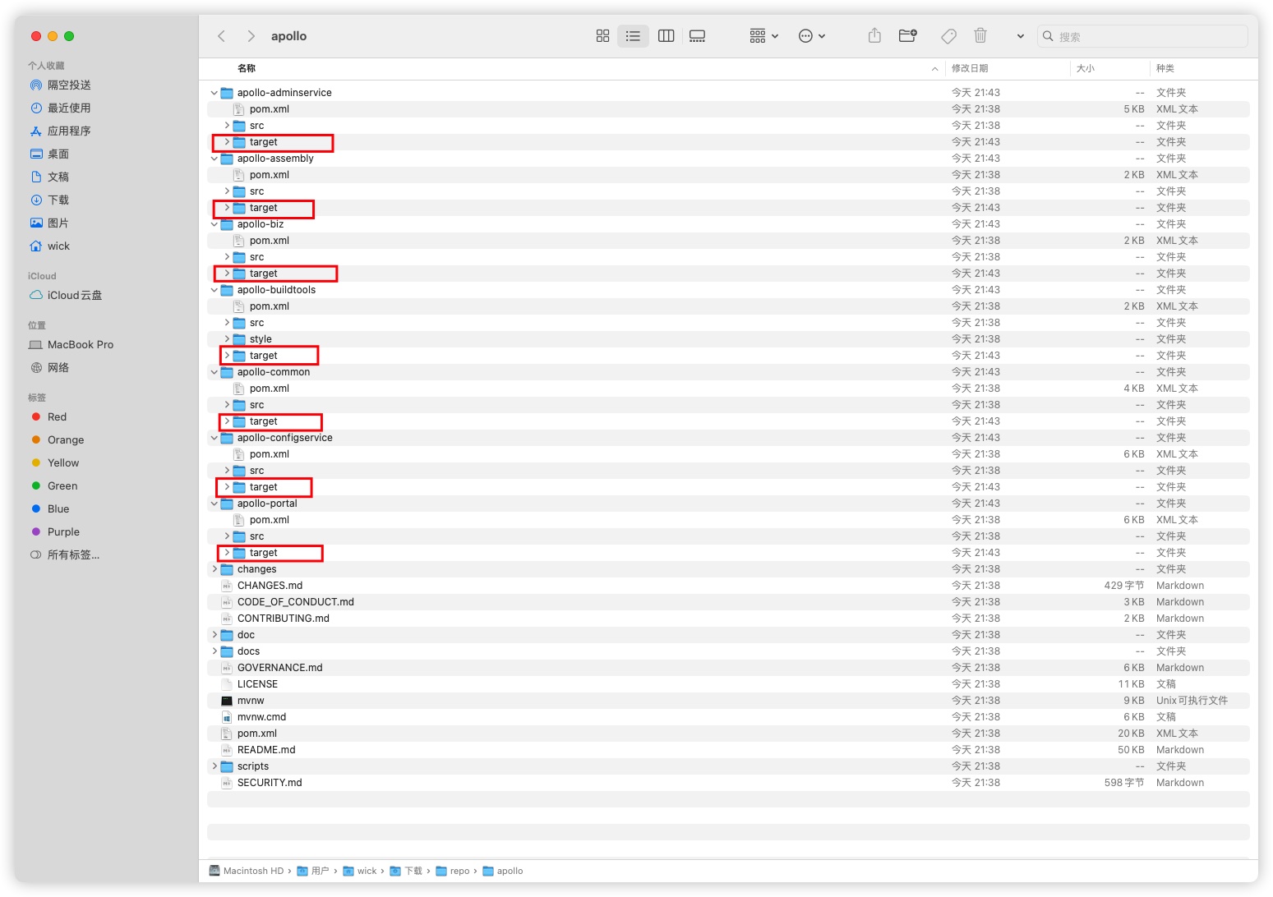Click the Share toolbar icon
The image size is (1273, 897).
point(874,35)
